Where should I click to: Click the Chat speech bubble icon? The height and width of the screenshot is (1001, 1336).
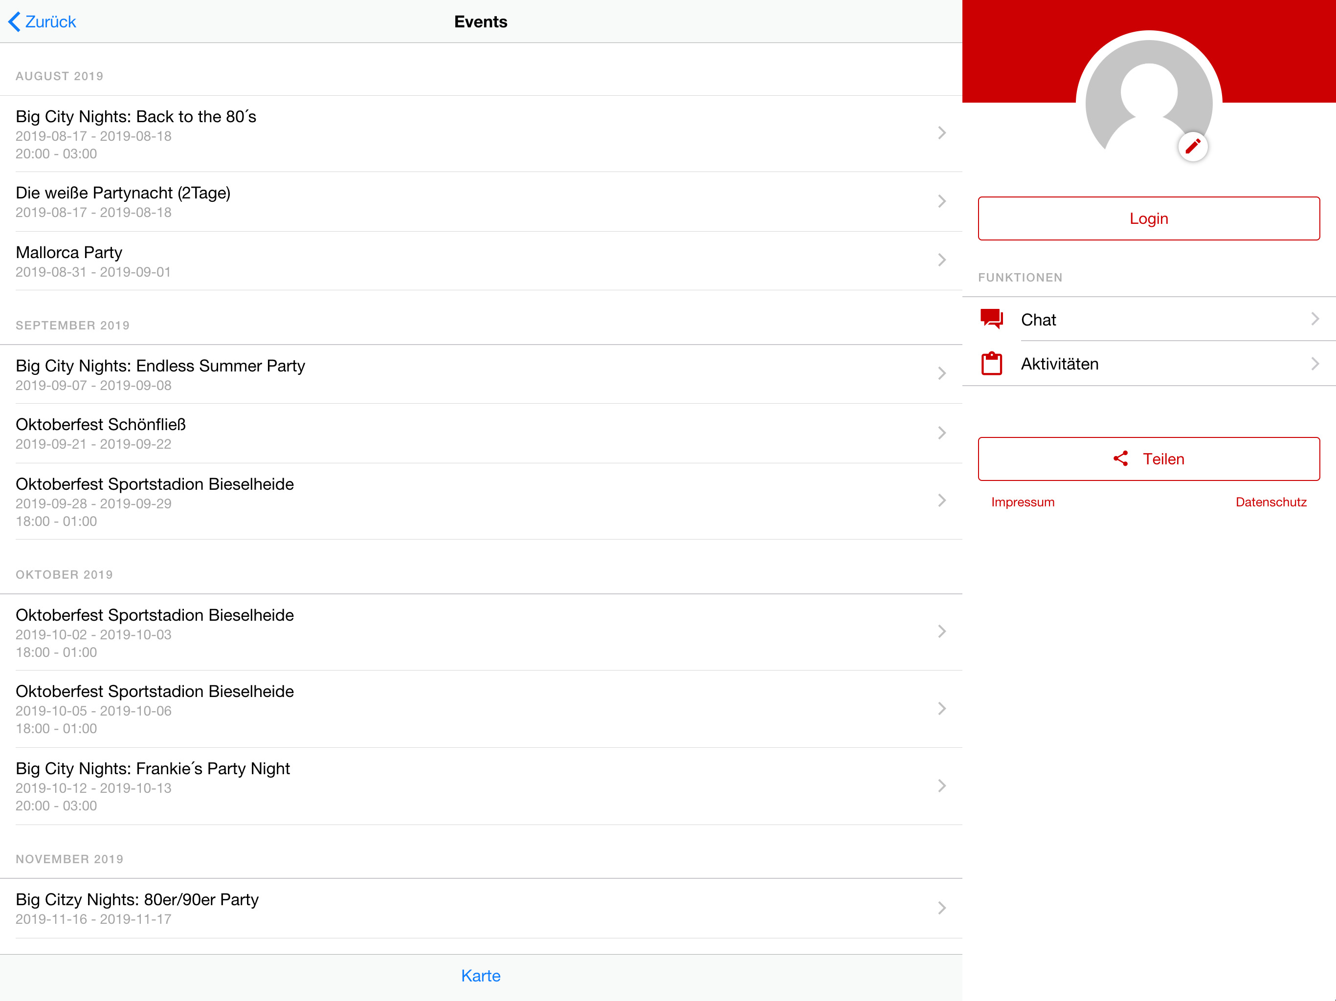pos(992,319)
